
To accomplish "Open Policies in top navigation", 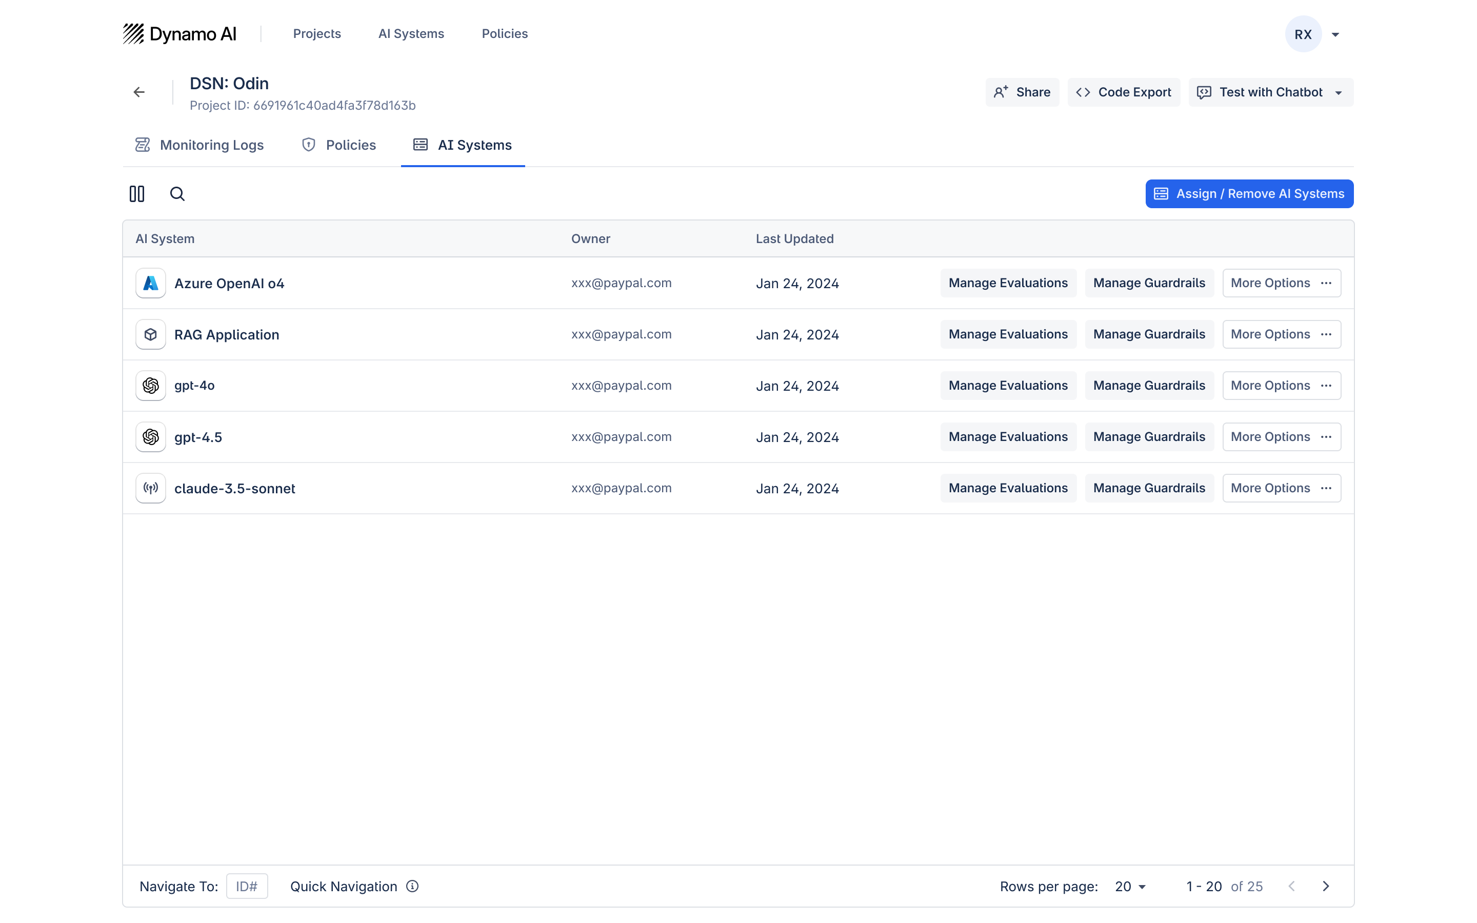I will [505, 33].
